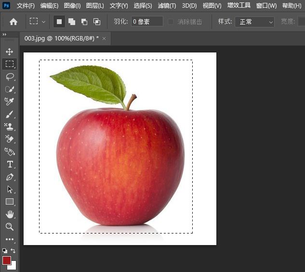Select the Horizontal Type tool
Image resolution: width=305 pixels, height=272 pixels.
[x=9, y=164]
